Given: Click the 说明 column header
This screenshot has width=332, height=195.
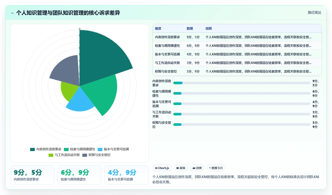Looking at the screenshot, I should pyautogui.click(x=209, y=29).
